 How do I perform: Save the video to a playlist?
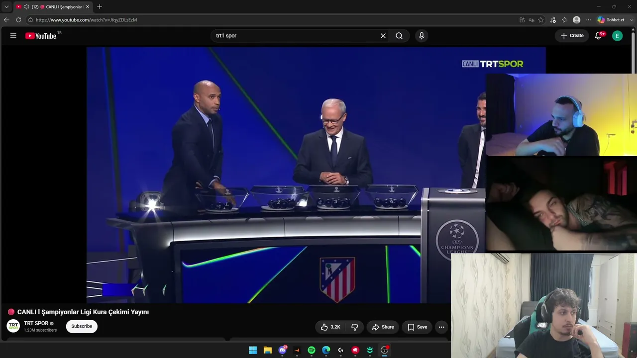pyautogui.click(x=418, y=327)
